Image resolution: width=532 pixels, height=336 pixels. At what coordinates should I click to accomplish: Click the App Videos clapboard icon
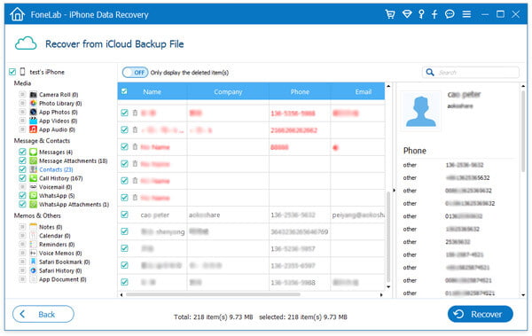point(34,121)
